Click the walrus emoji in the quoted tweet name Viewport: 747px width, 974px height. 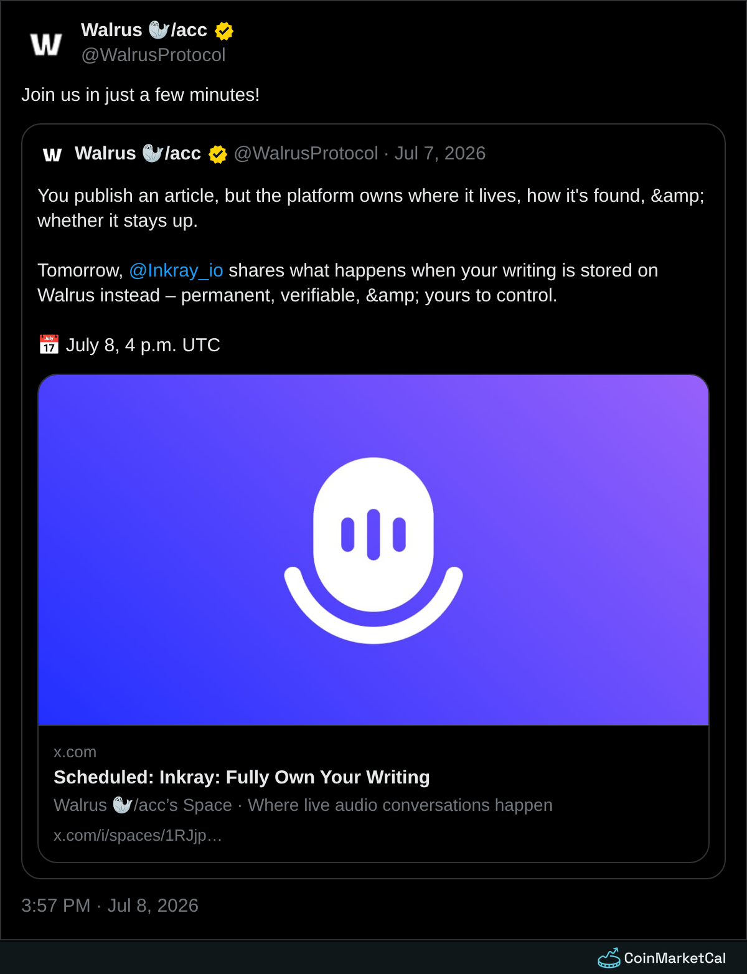(153, 153)
